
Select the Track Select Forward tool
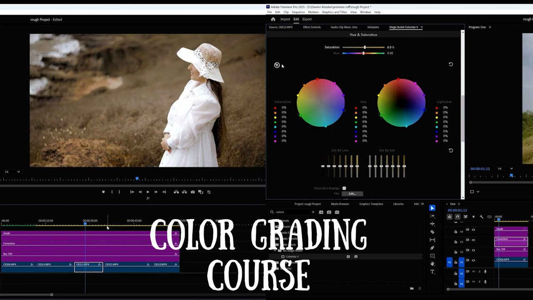coord(432,216)
